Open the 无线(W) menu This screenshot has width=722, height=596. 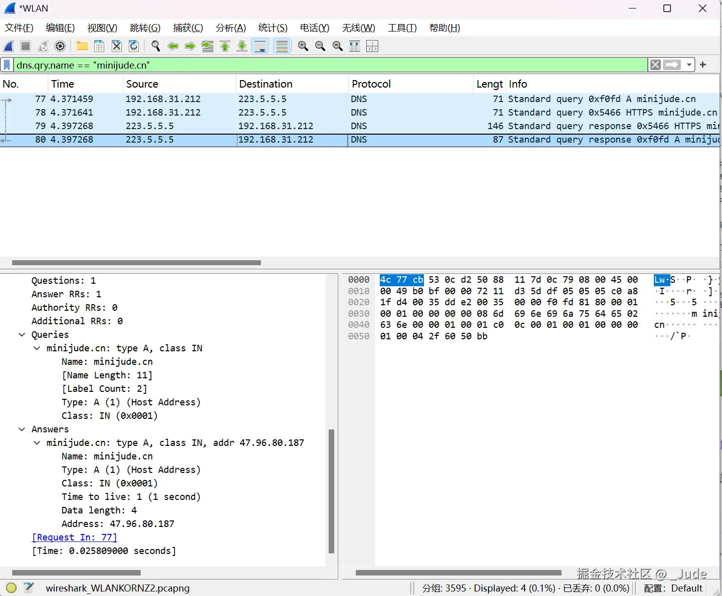pos(358,28)
